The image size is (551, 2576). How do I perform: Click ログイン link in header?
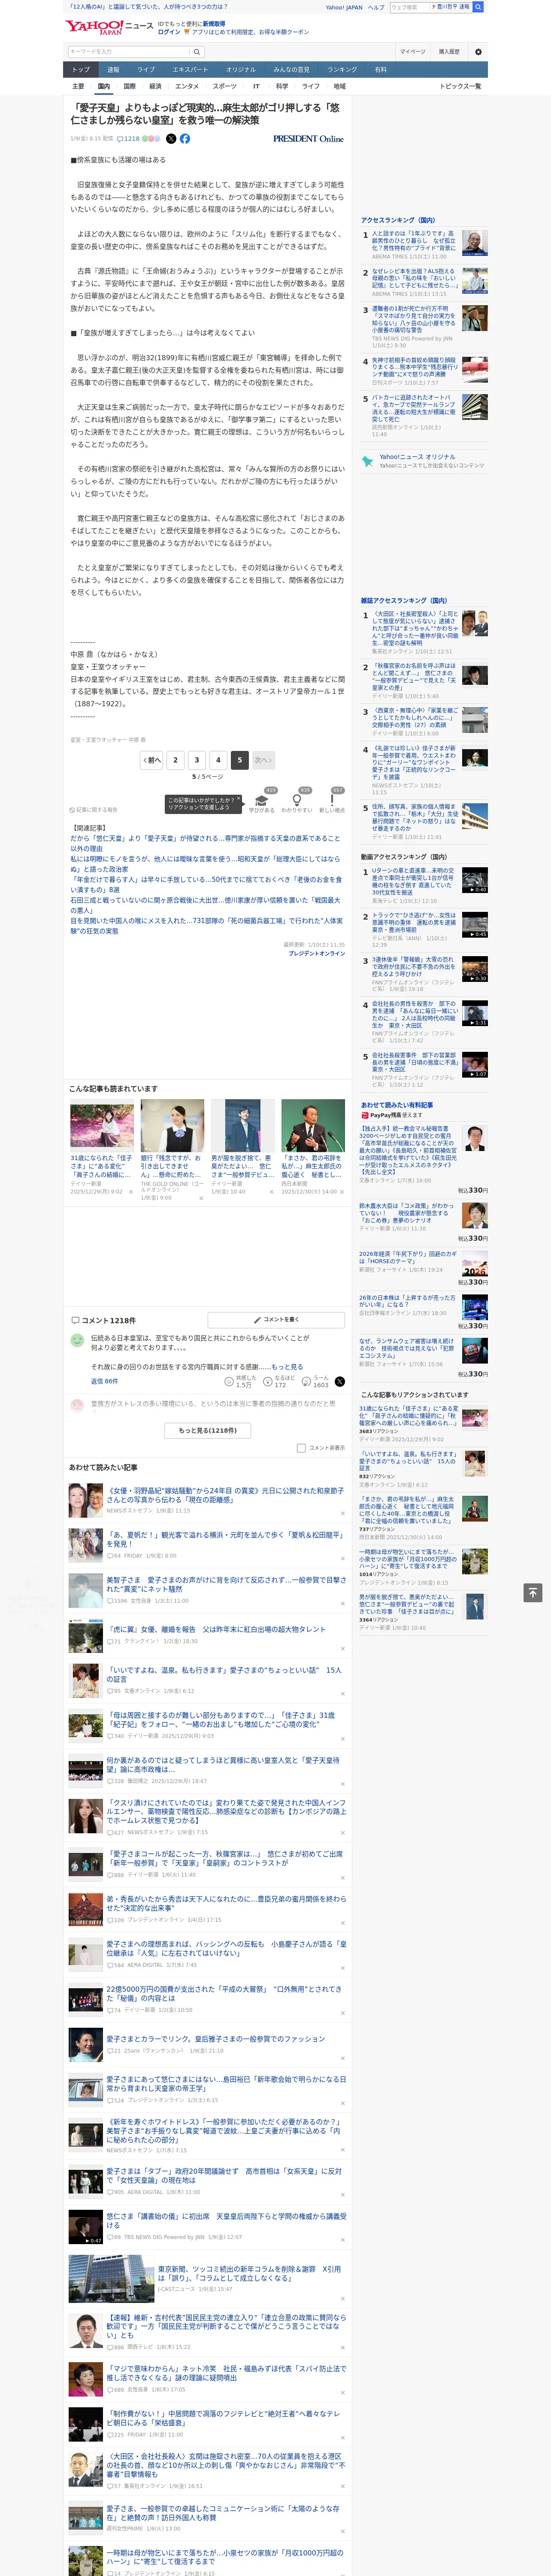(x=169, y=32)
